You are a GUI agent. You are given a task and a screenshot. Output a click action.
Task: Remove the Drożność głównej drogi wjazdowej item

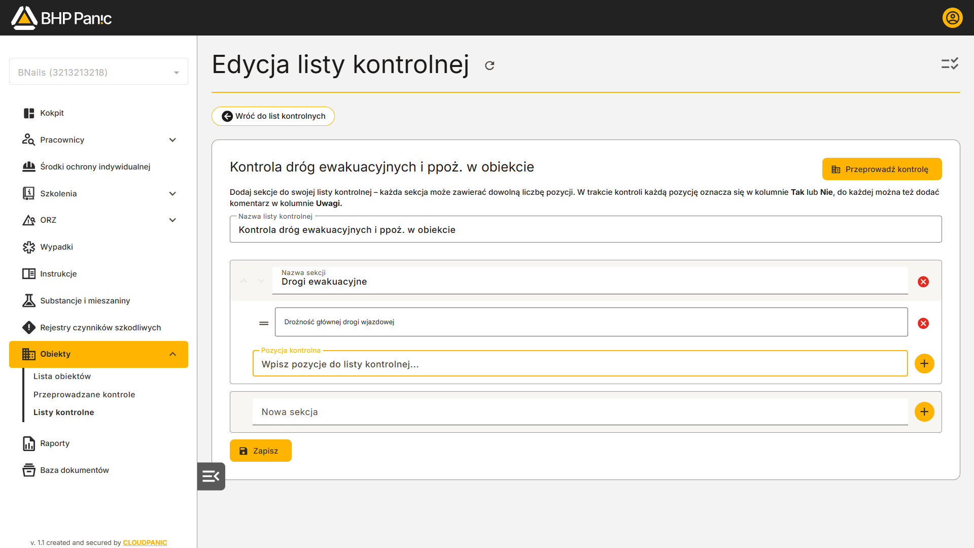923,323
